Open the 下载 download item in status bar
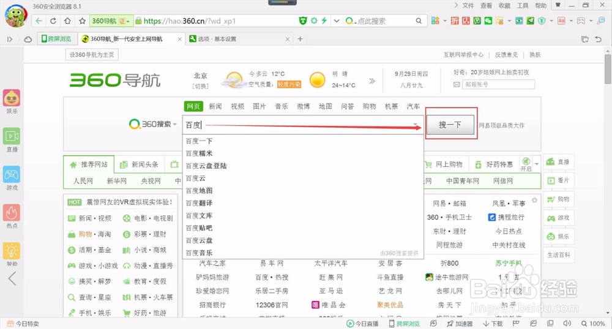Image resolution: width=612 pixels, height=329 pixels. (493, 323)
